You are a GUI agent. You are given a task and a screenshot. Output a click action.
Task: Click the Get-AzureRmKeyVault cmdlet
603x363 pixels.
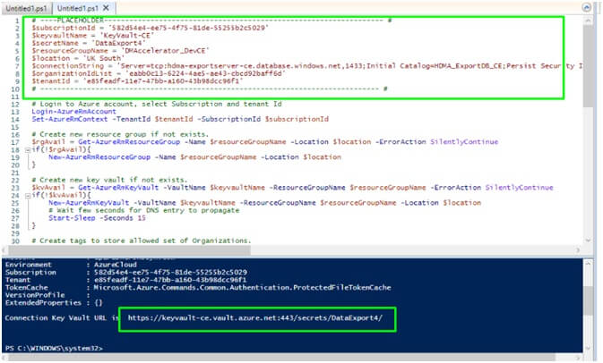[118, 188]
